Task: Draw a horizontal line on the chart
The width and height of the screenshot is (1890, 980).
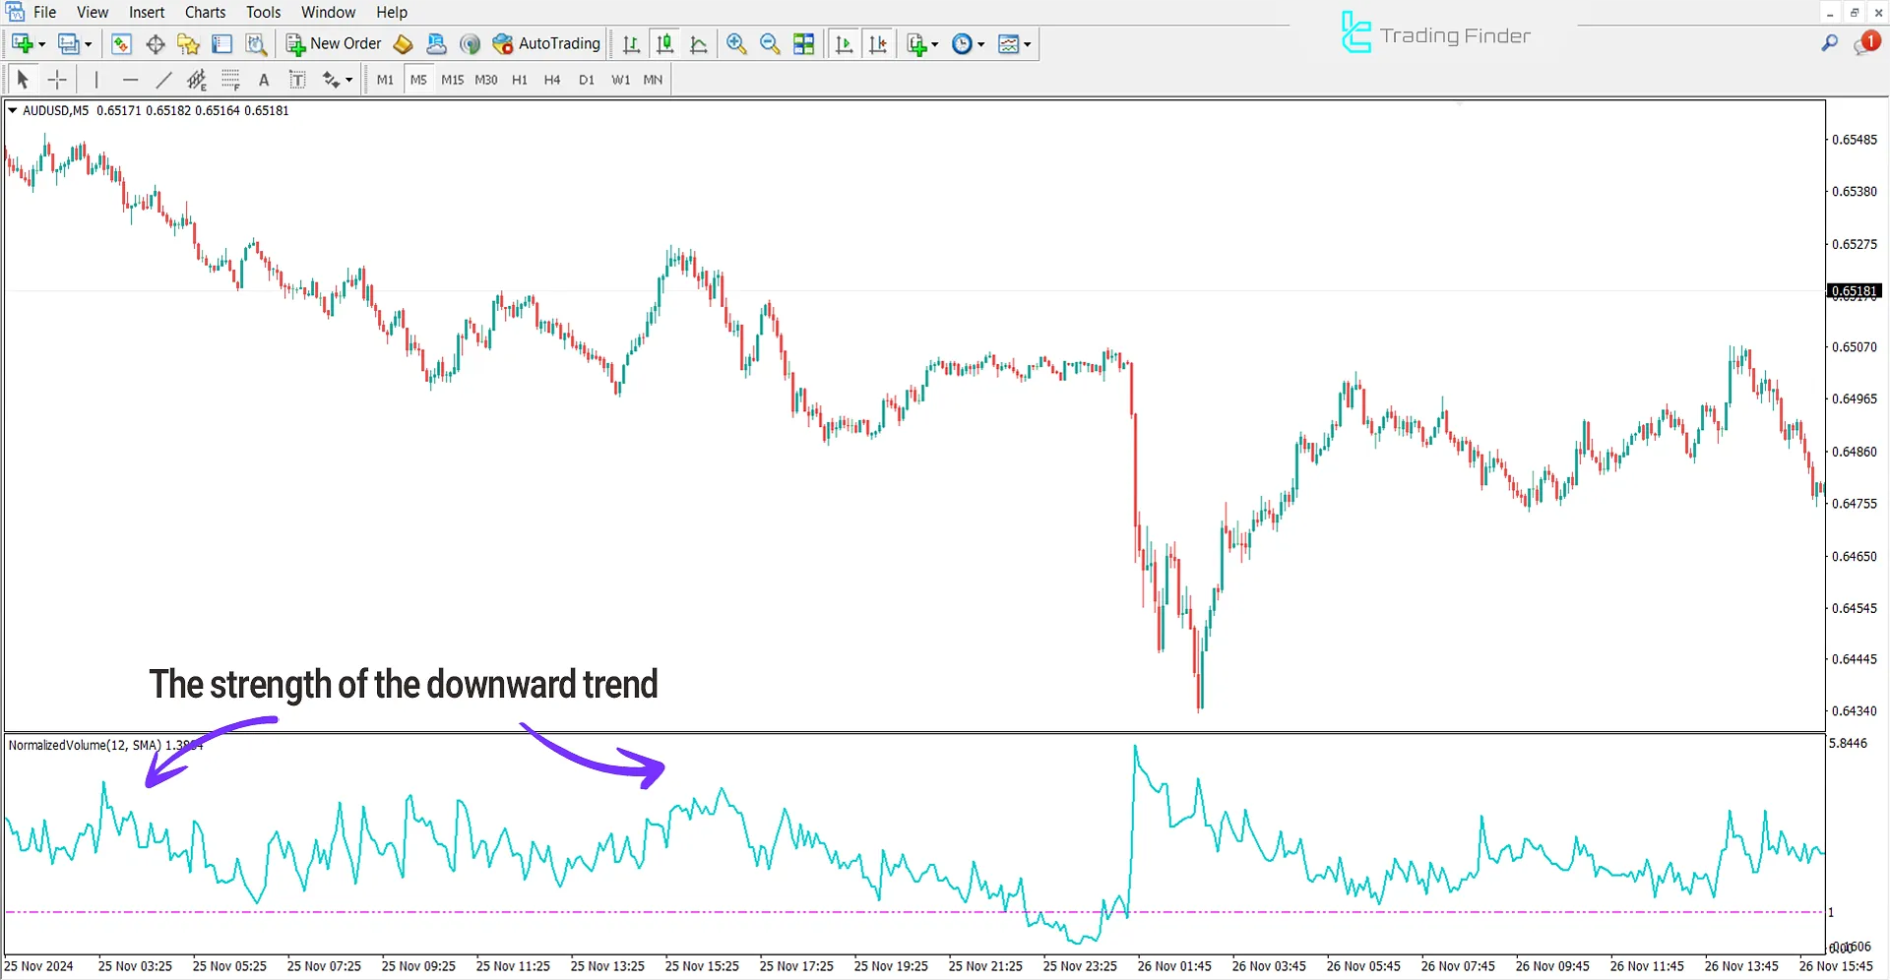Action: tap(131, 79)
